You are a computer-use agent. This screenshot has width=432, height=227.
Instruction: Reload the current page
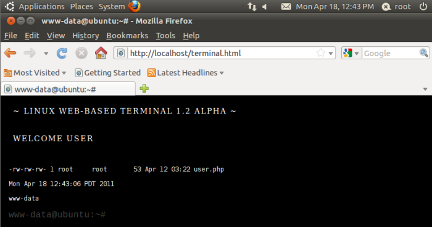click(x=62, y=53)
